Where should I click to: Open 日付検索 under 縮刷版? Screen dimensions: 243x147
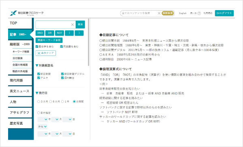coord(18,58)
